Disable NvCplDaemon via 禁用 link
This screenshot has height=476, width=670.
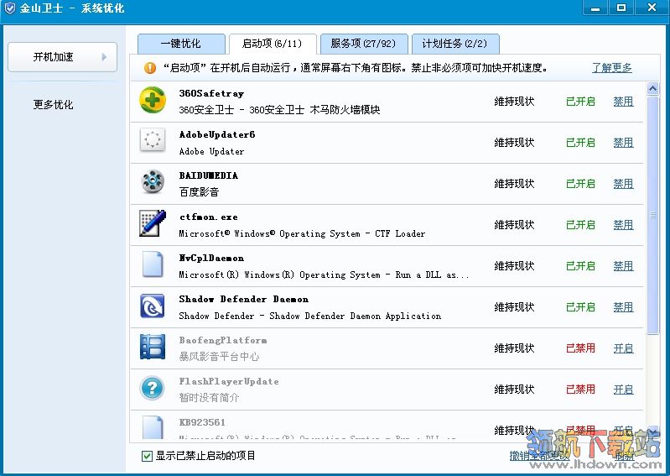pos(623,266)
